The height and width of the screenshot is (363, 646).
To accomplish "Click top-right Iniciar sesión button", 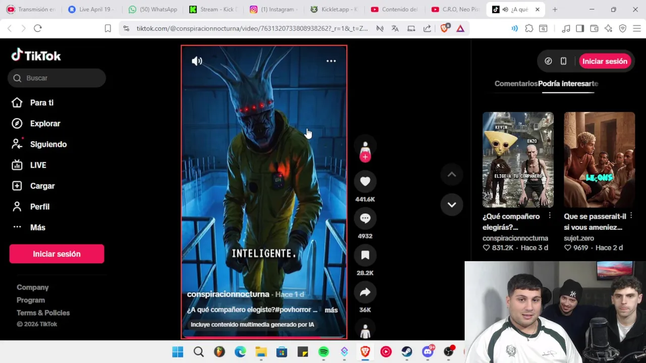I will tap(605, 62).
